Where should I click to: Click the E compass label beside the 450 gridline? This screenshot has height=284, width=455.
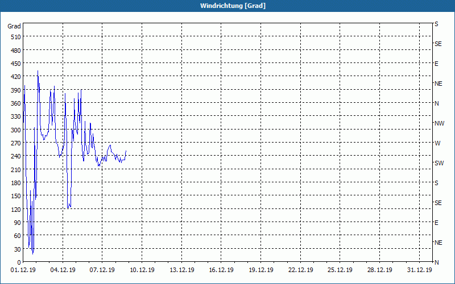[436, 64]
